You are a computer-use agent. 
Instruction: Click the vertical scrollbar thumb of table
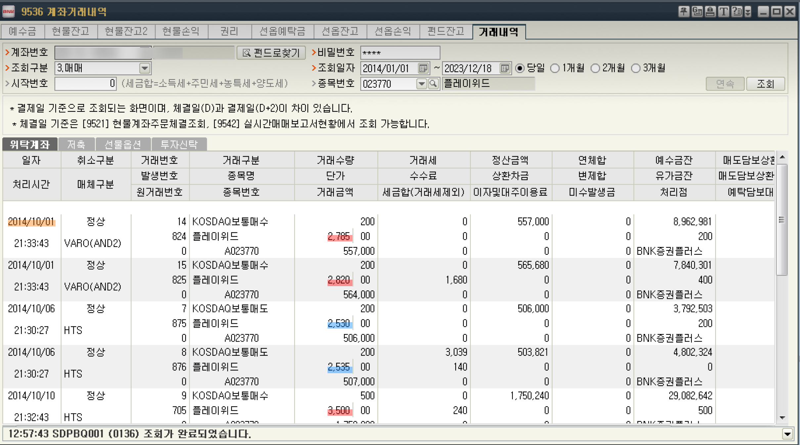(782, 220)
